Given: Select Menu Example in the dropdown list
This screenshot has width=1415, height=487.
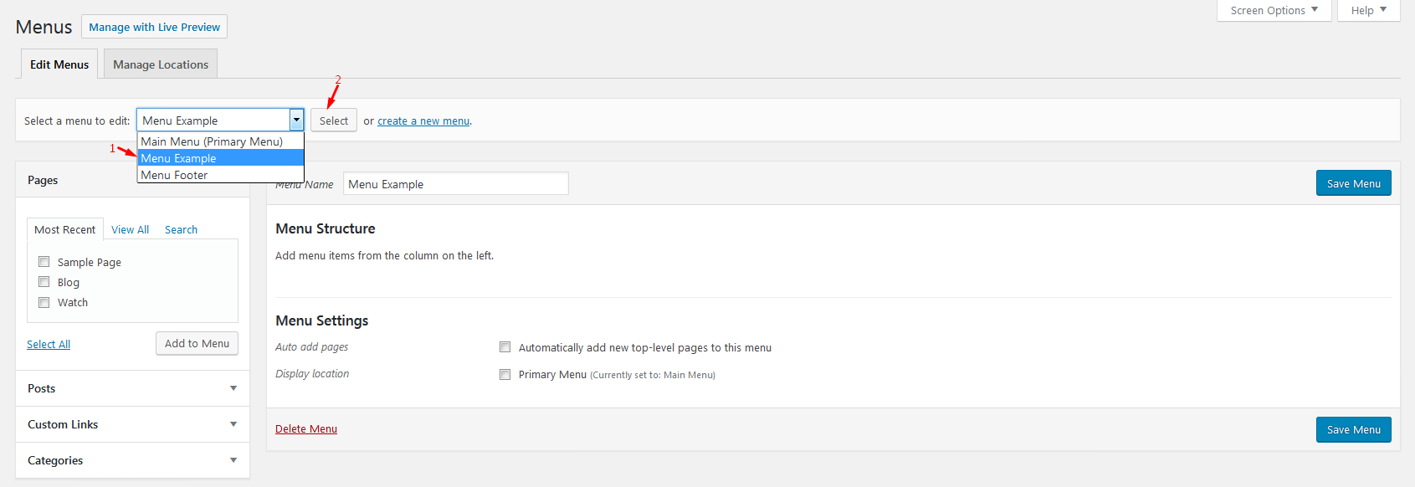Looking at the screenshot, I should pos(178,158).
